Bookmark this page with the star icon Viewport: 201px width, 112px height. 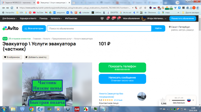[145, 8]
